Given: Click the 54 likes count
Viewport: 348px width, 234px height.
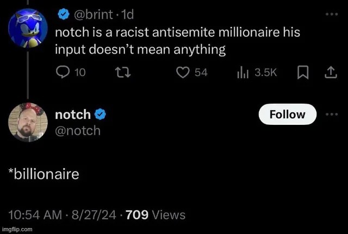Looking at the screenshot, I should tap(201, 73).
